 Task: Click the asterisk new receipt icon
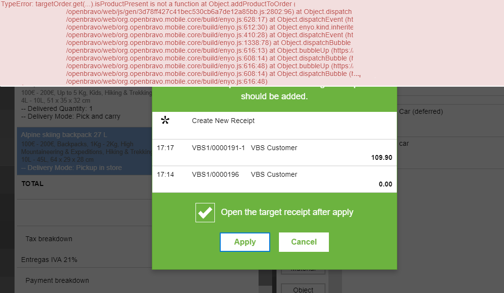[165, 121]
